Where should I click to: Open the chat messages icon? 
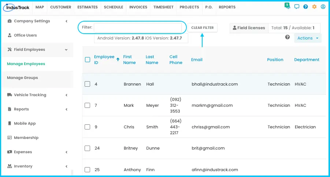[297, 7]
